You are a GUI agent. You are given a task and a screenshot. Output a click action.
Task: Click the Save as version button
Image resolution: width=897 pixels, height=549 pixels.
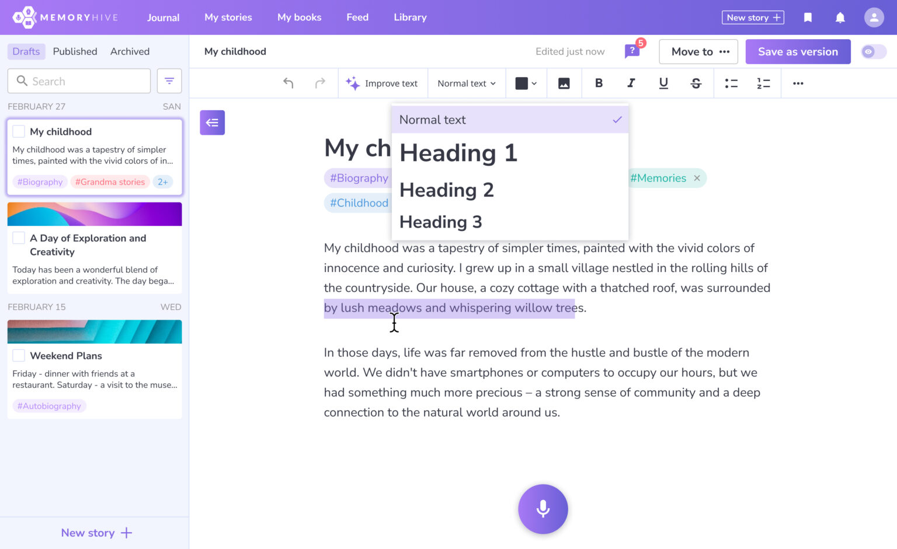coord(798,52)
